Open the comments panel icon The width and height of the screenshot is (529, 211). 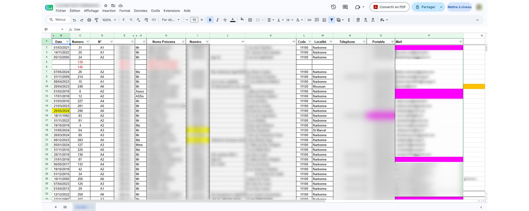[x=345, y=7]
